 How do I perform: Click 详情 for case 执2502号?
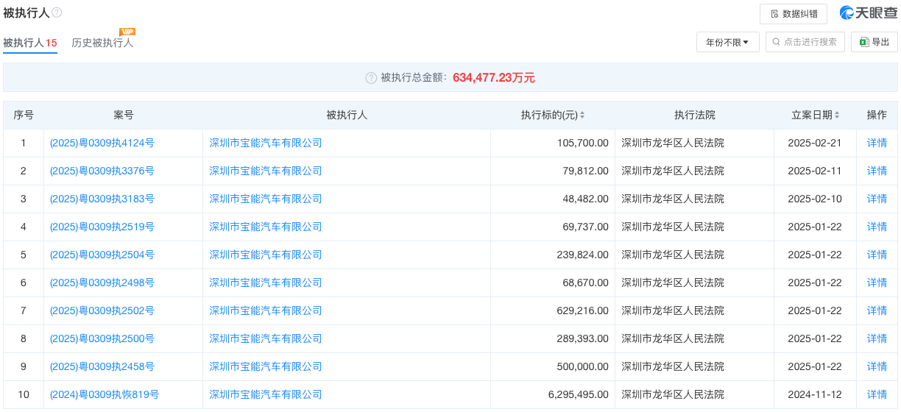(x=877, y=310)
